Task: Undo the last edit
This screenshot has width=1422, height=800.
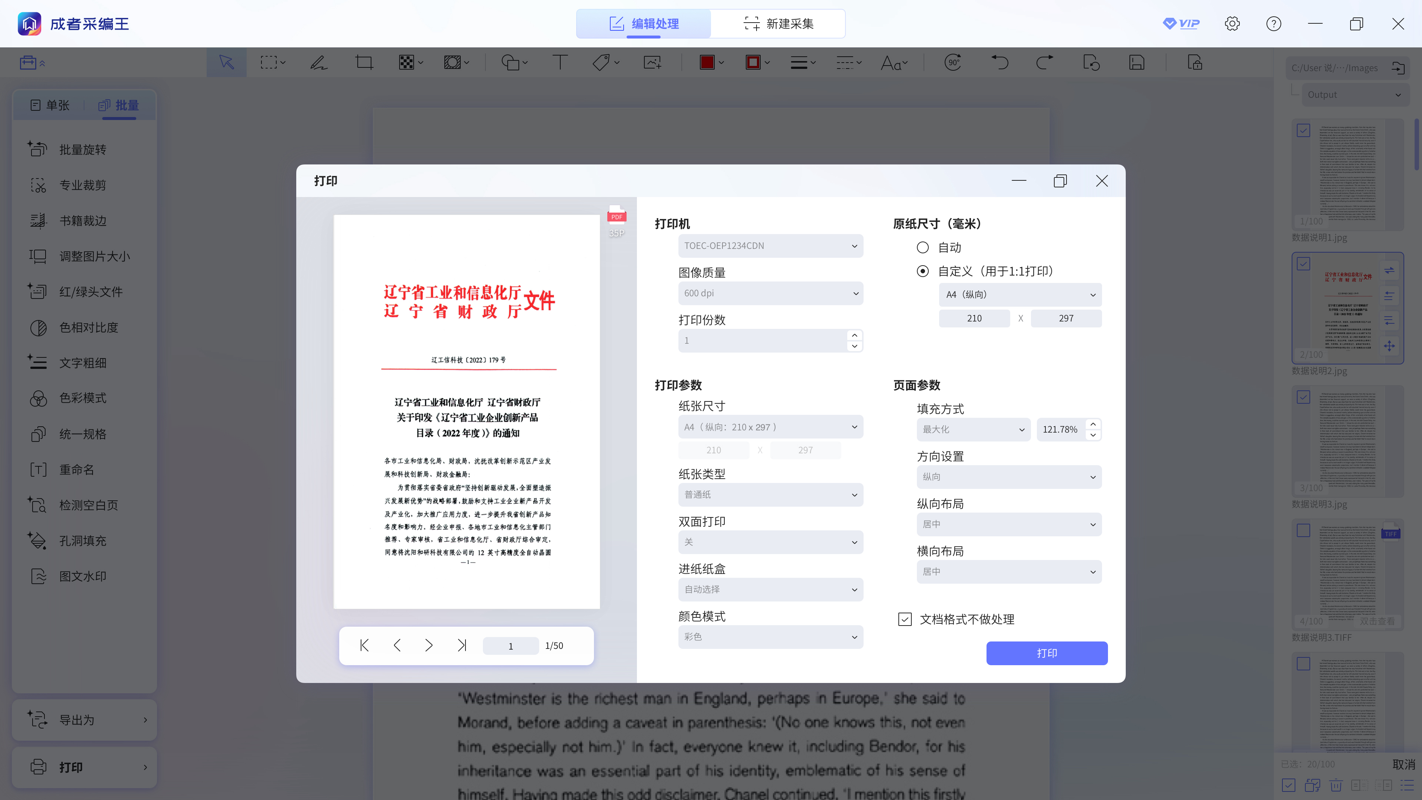Action: 1000,62
